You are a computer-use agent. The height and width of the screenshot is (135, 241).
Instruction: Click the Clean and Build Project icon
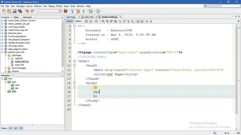(x=78, y=11)
